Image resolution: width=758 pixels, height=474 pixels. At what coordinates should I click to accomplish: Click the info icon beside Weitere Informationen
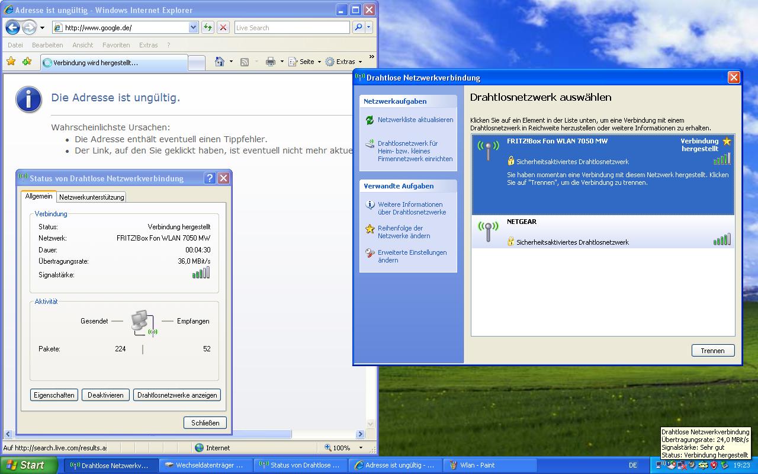370,205
